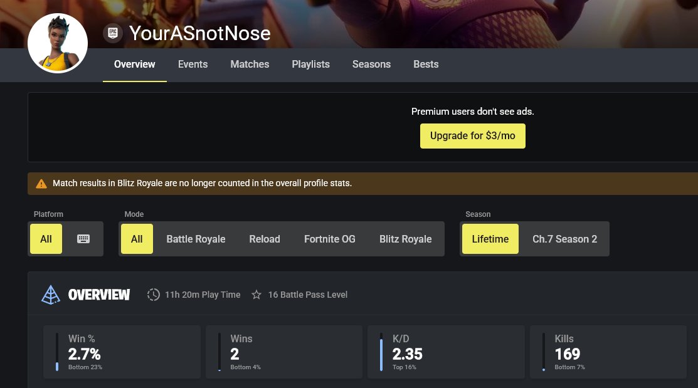Click the 'Bottom 23%' label
Image resolution: width=698 pixels, height=388 pixels.
point(85,367)
